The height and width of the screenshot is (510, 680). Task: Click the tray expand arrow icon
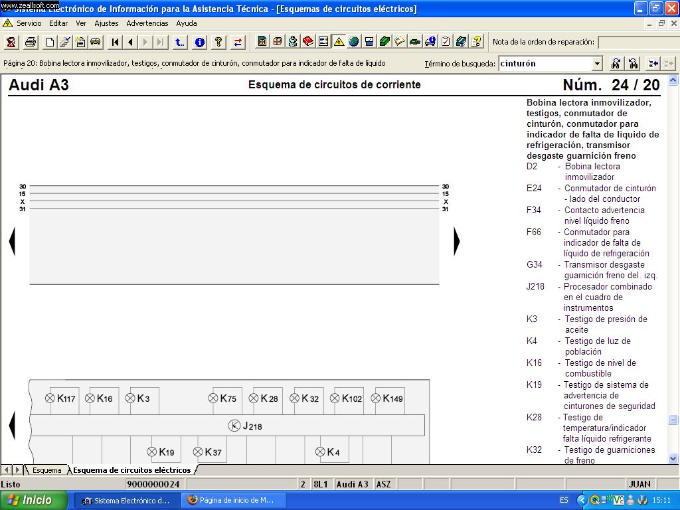(x=582, y=500)
